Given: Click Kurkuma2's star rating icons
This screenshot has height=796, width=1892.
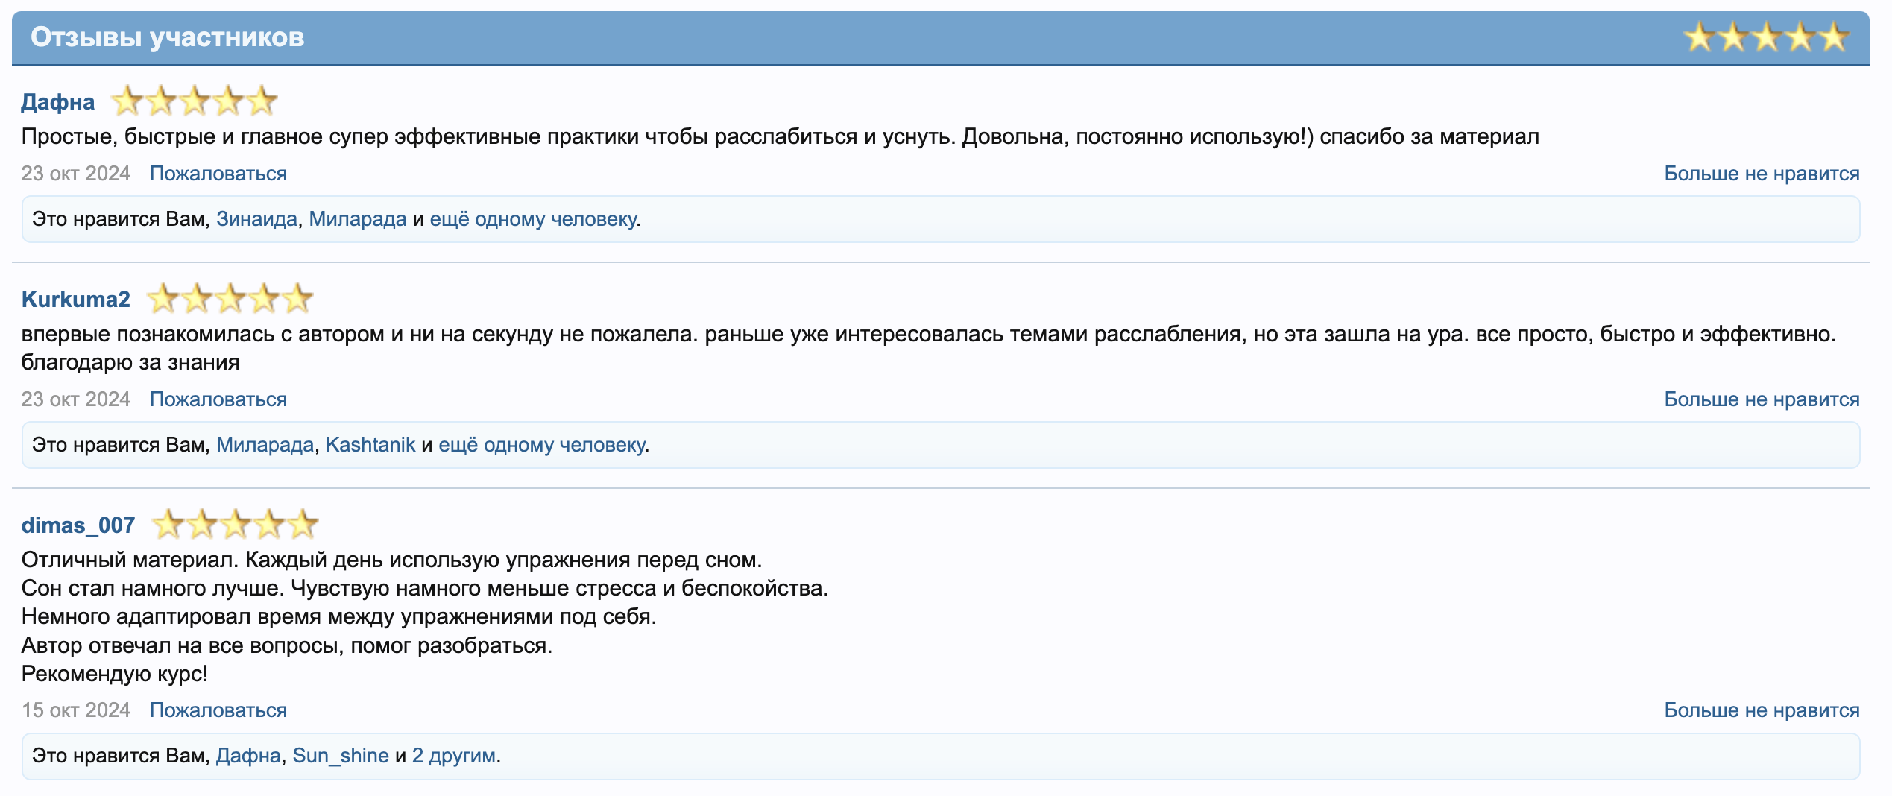Looking at the screenshot, I should [x=230, y=299].
